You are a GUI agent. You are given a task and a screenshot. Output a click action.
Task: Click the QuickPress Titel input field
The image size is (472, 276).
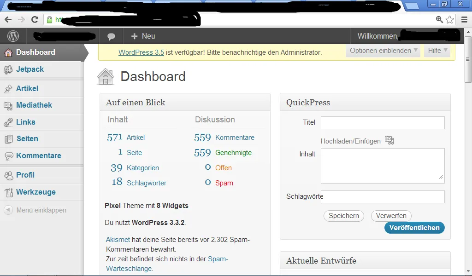point(382,123)
